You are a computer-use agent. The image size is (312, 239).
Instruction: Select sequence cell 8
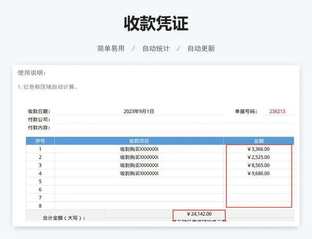click(40, 206)
